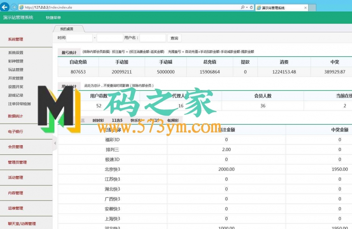Image resolution: width=352 pixels, height=229 pixels.
Task: Click the 福彩3D row name
Action: click(x=112, y=140)
